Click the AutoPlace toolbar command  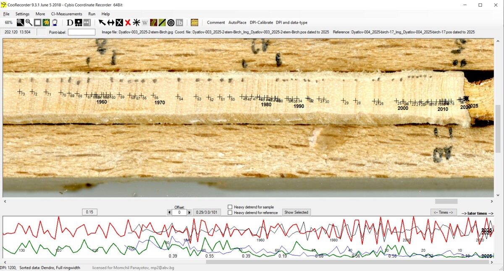click(x=237, y=22)
